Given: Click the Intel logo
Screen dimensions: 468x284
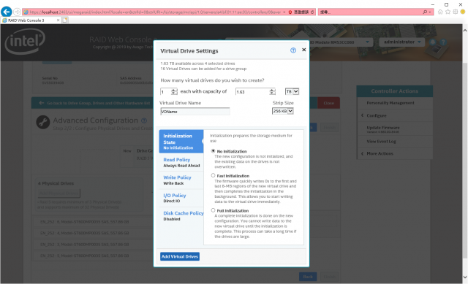Looking at the screenshot, I should click(25, 41).
